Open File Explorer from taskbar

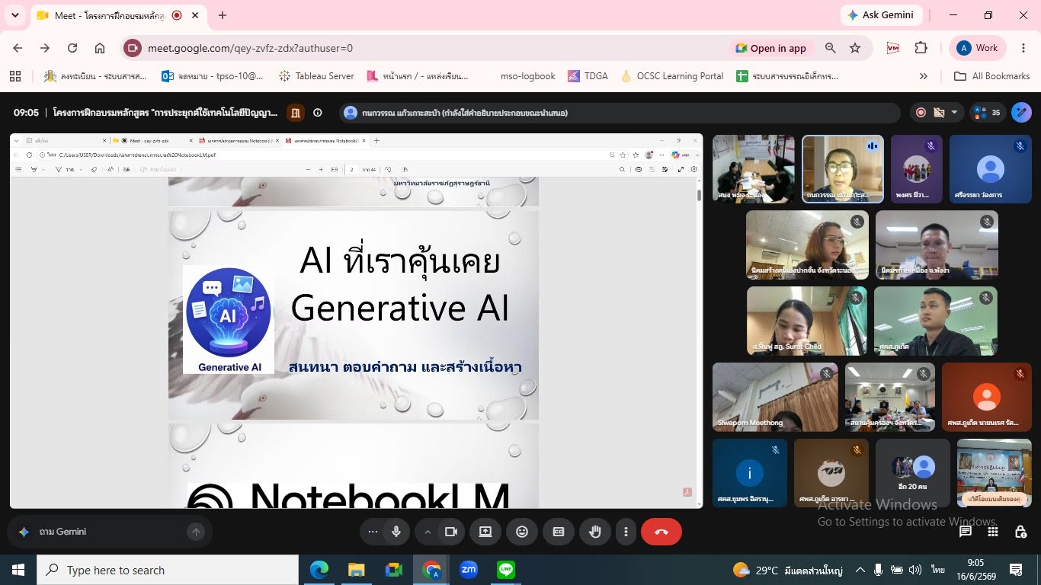pos(357,570)
